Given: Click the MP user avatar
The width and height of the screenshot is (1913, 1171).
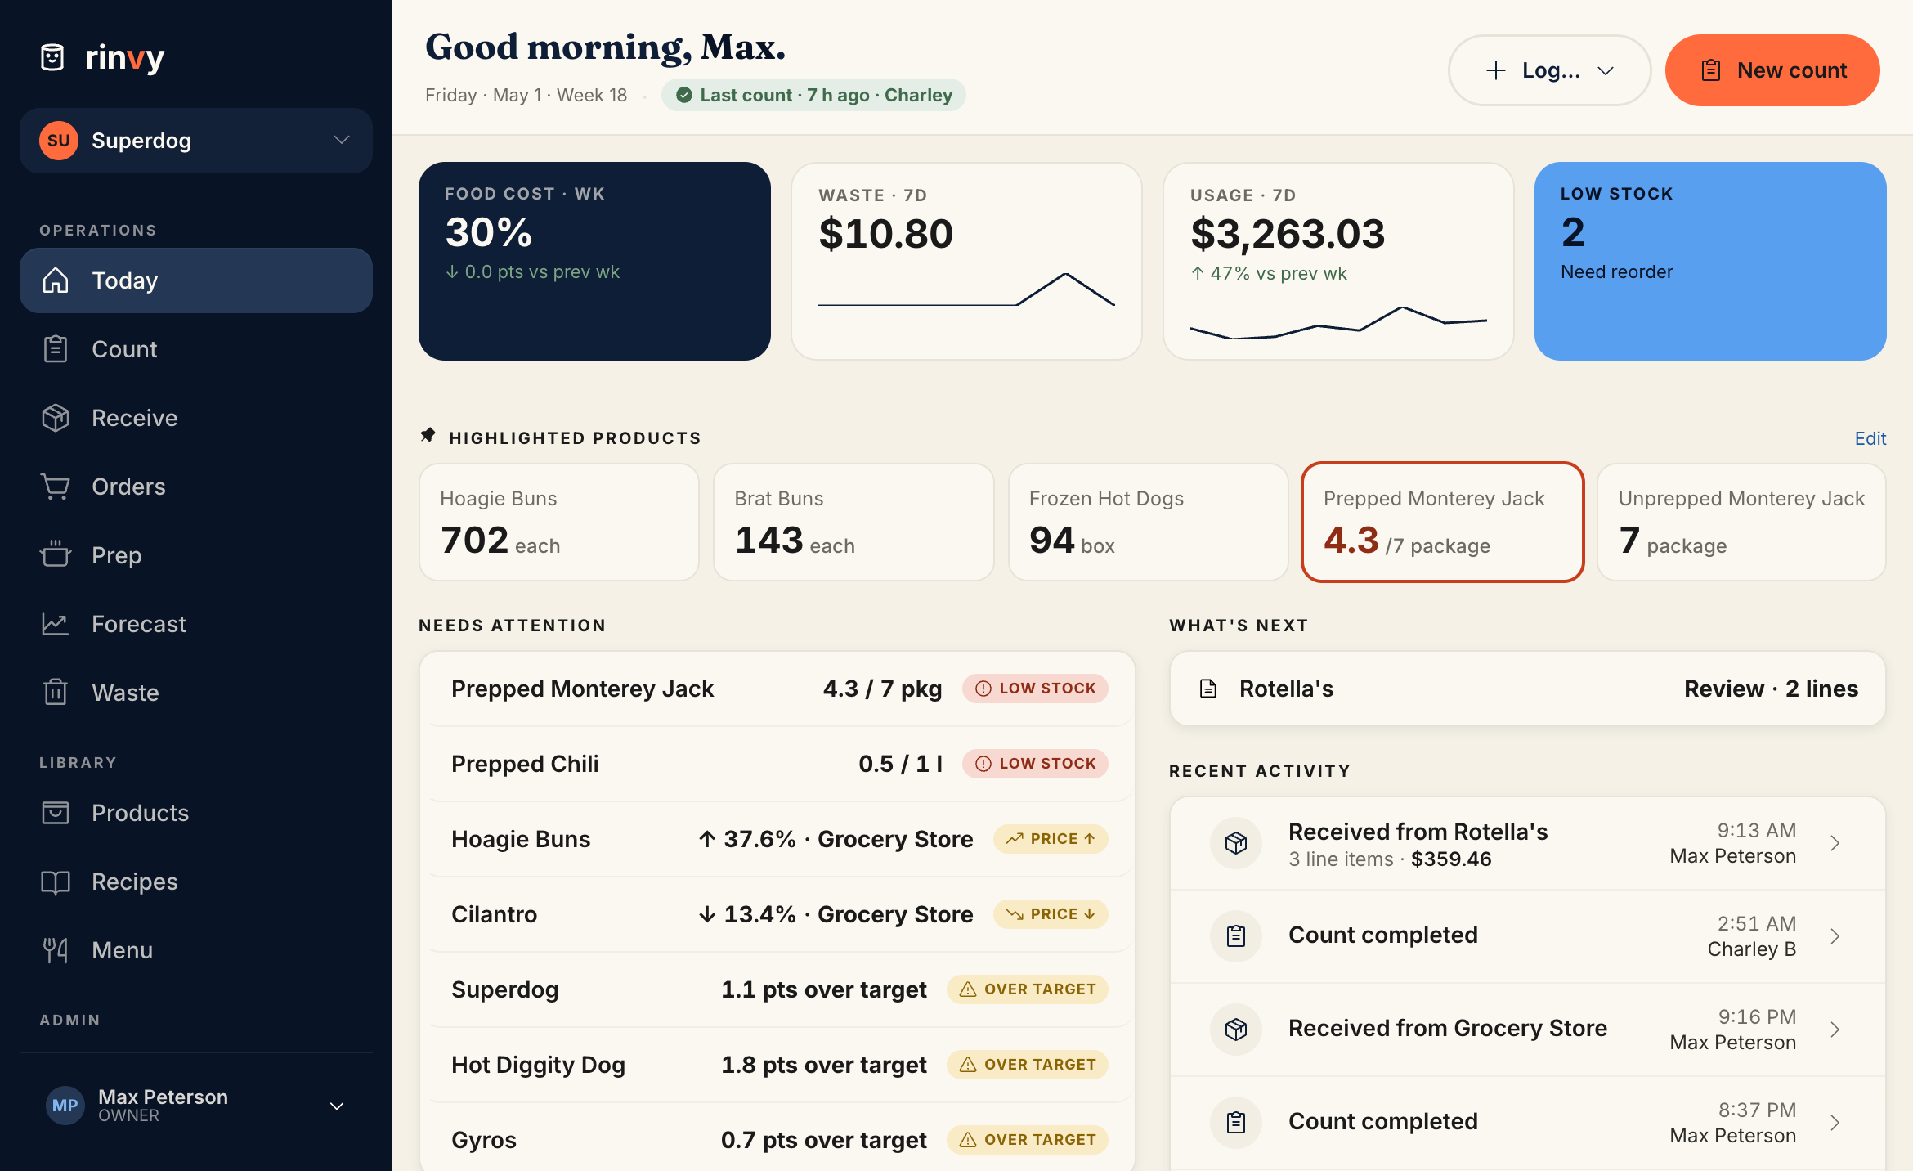Looking at the screenshot, I should click(x=65, y=1106).
